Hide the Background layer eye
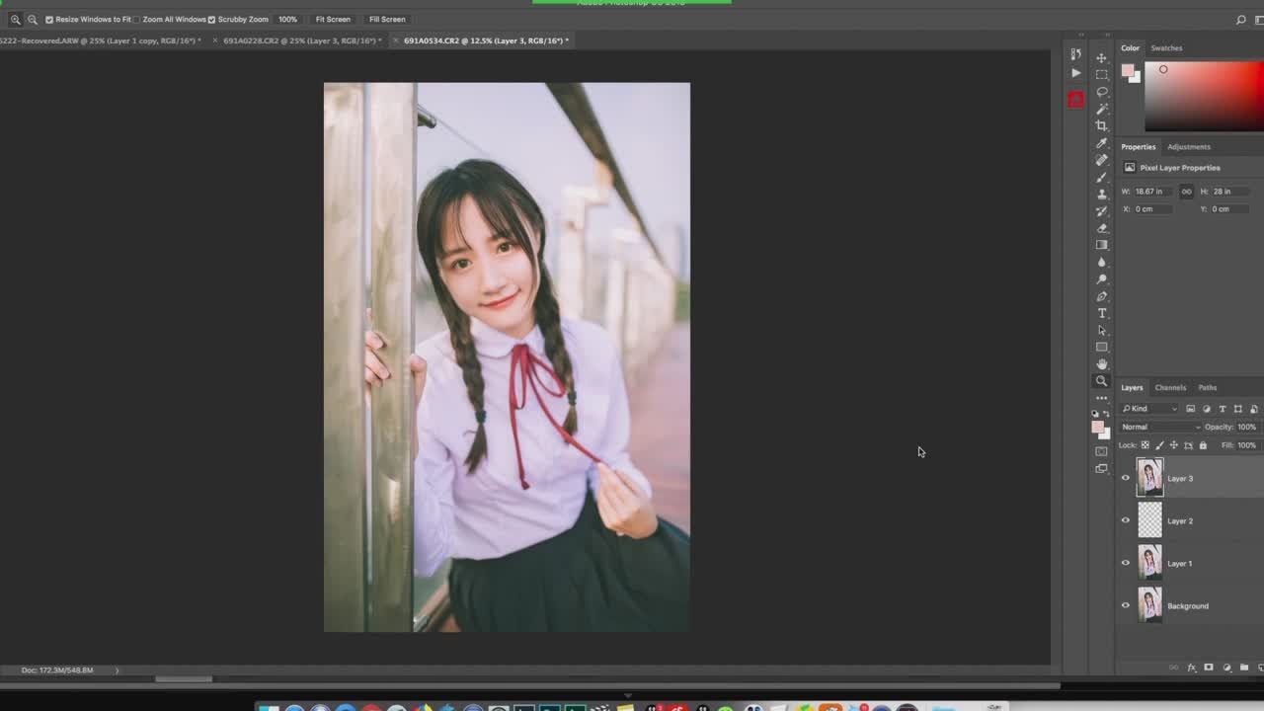 tap(1125, 605)
